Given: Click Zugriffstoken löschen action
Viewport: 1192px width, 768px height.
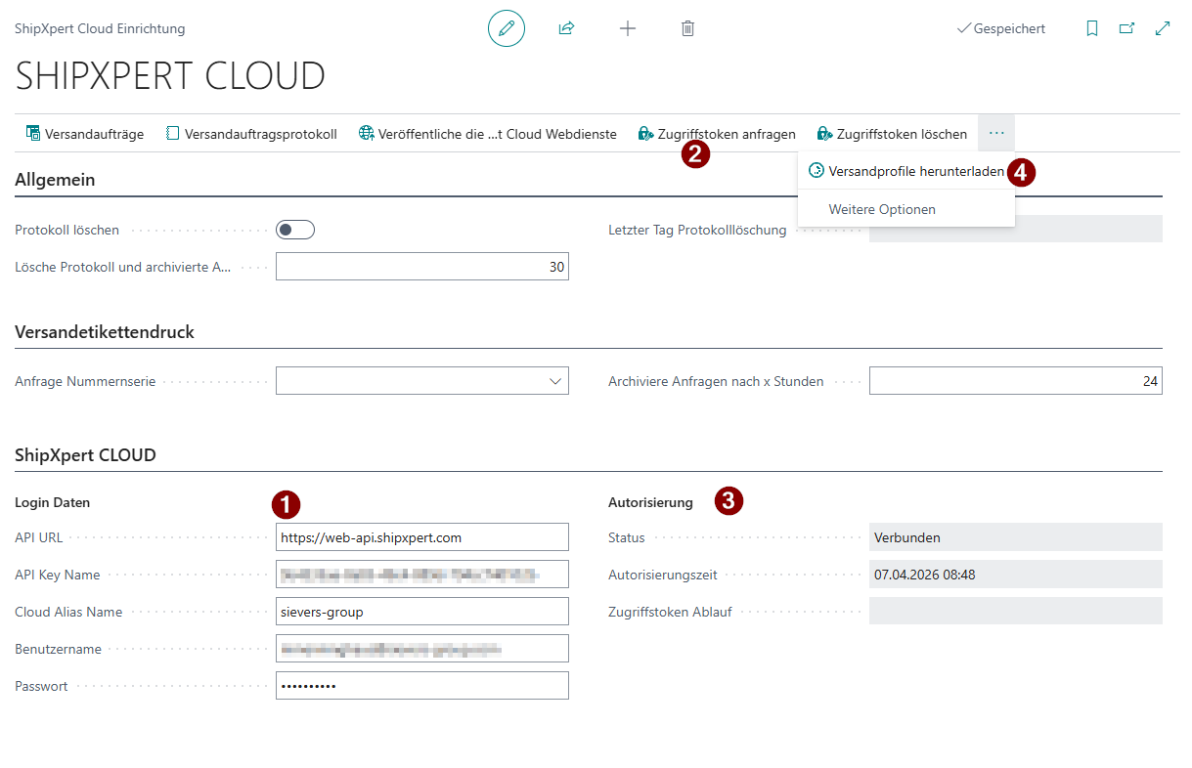Looking at the screenshot, I should (x=893, y=134).
